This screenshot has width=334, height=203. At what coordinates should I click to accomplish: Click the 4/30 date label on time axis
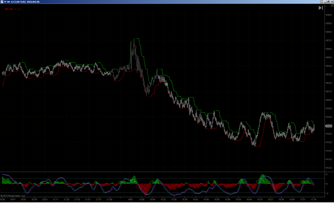130,199
